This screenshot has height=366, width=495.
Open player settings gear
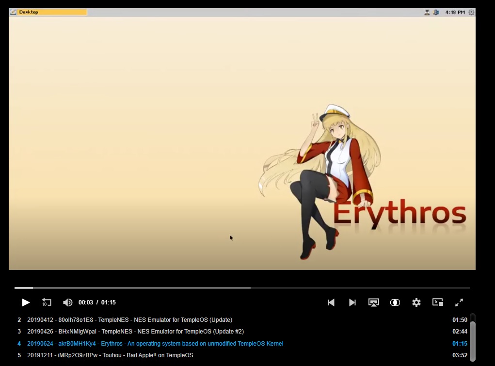coord(416,302)
